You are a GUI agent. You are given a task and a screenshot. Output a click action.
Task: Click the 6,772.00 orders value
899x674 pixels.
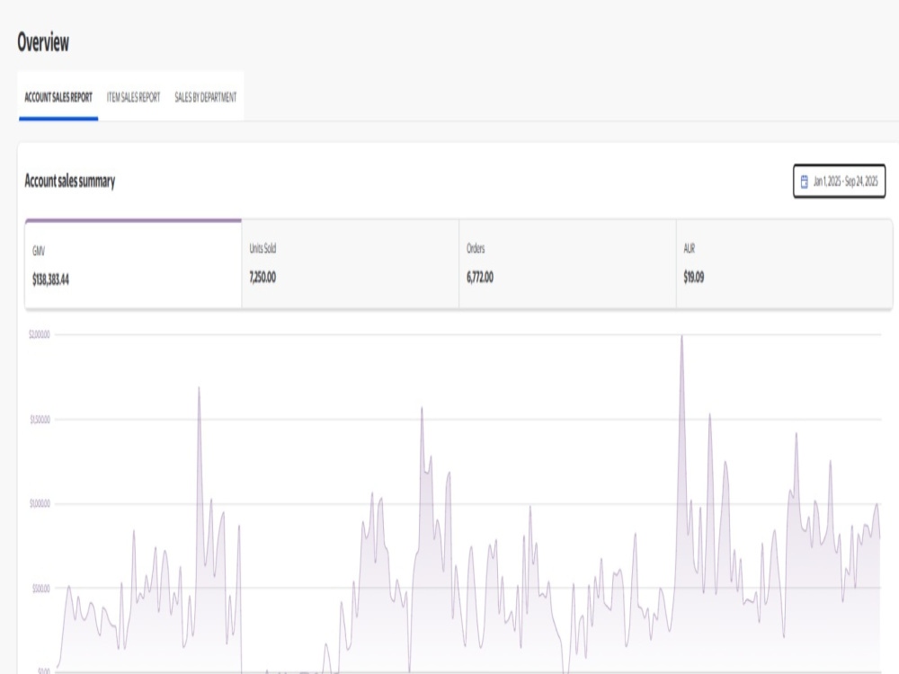tap(480, 278)
